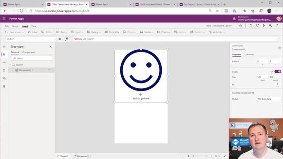Open the Help question mark

pyautogui.click(x=277, y=26)
